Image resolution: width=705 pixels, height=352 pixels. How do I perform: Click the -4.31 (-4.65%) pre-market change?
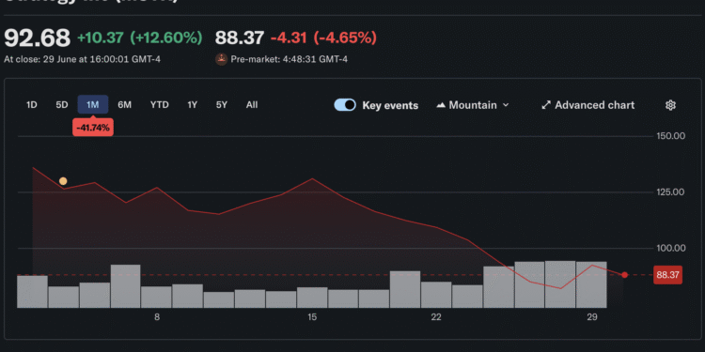click(x=323, y=38)
